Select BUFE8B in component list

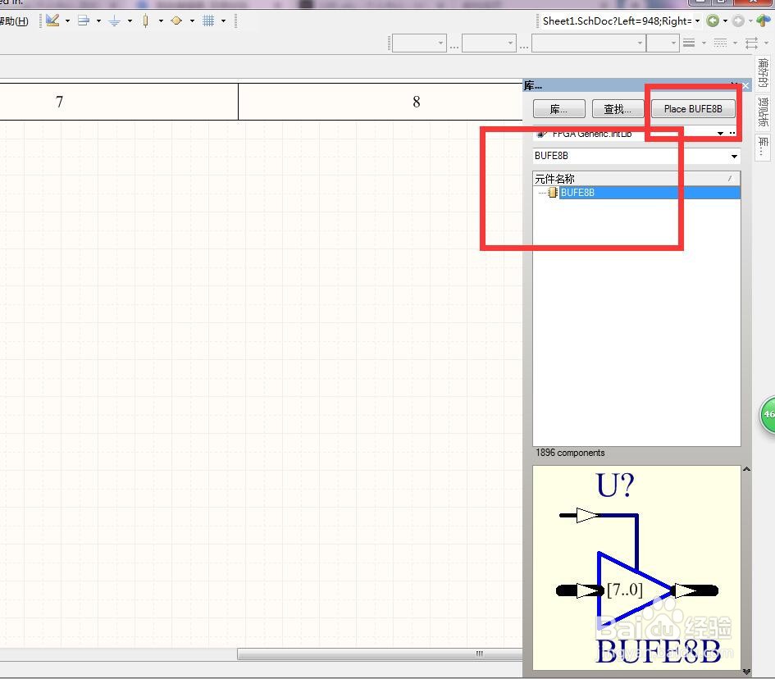pos(650,193)
